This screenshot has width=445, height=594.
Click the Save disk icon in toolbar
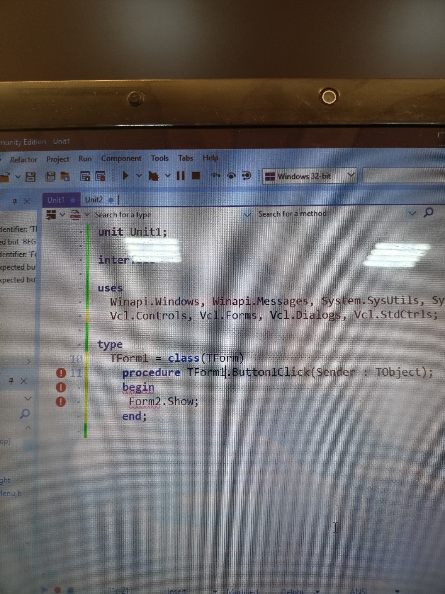pos(31,177)
